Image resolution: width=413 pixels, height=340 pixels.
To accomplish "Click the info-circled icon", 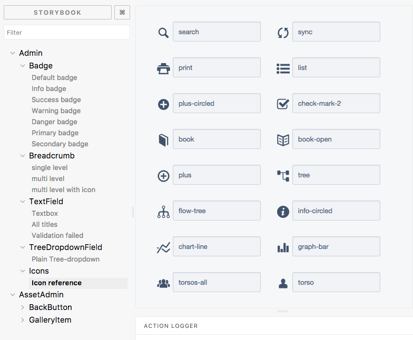I will [283, 212].
